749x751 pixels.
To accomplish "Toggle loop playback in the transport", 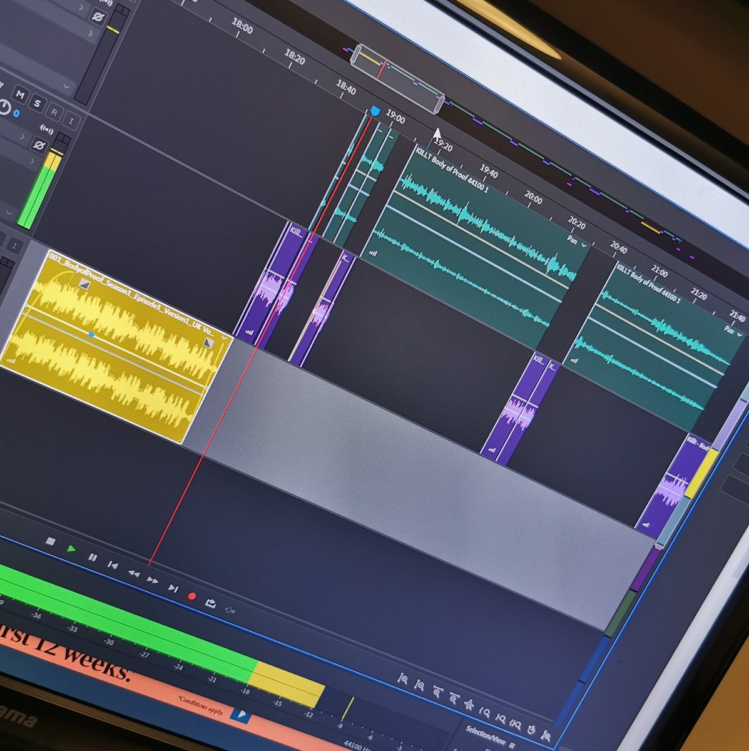I will (x=211, y=603).
